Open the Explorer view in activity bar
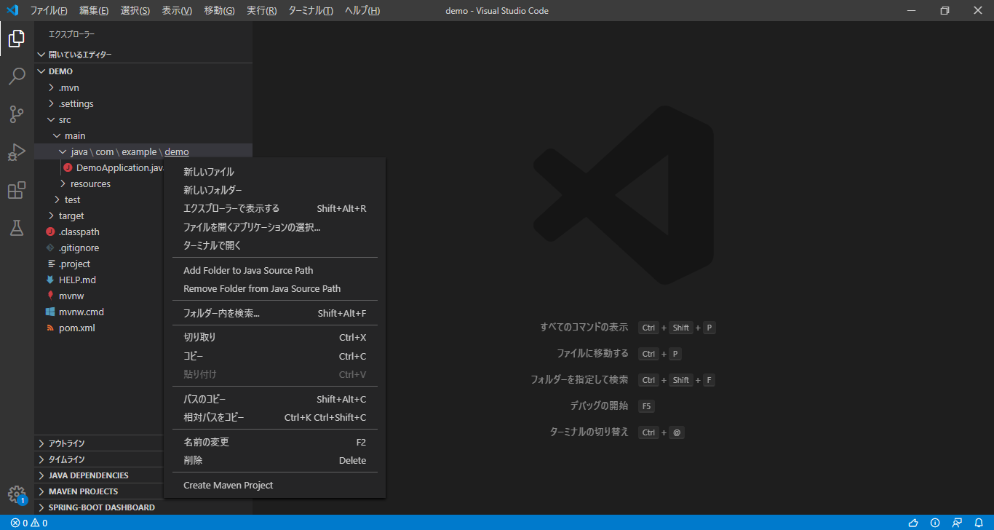Image resolution: width=994 pixels, height=530 pixels. click(x=17, y=39)
